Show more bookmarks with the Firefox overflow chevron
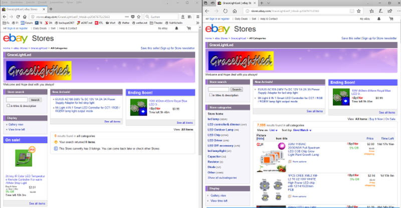This screenshot has width=401, height=208. 197,23
